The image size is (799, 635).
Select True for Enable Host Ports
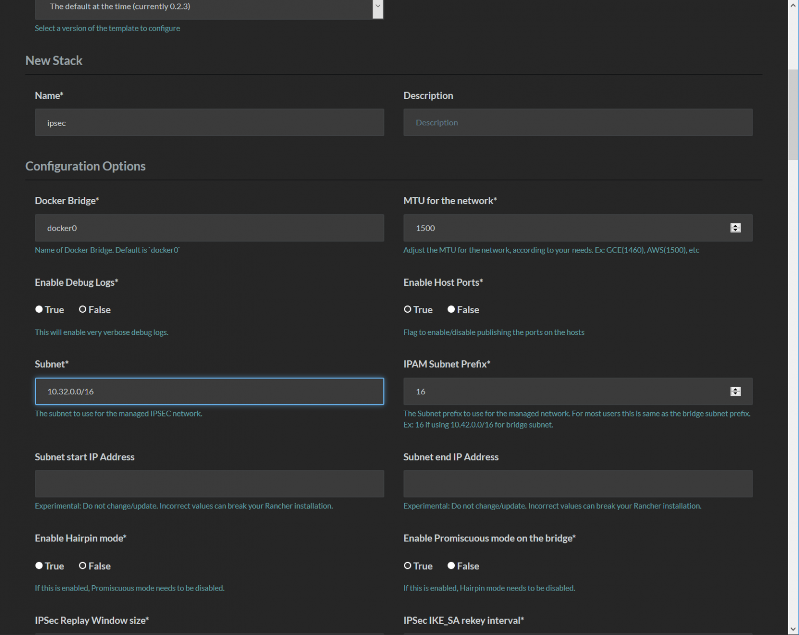408,310
